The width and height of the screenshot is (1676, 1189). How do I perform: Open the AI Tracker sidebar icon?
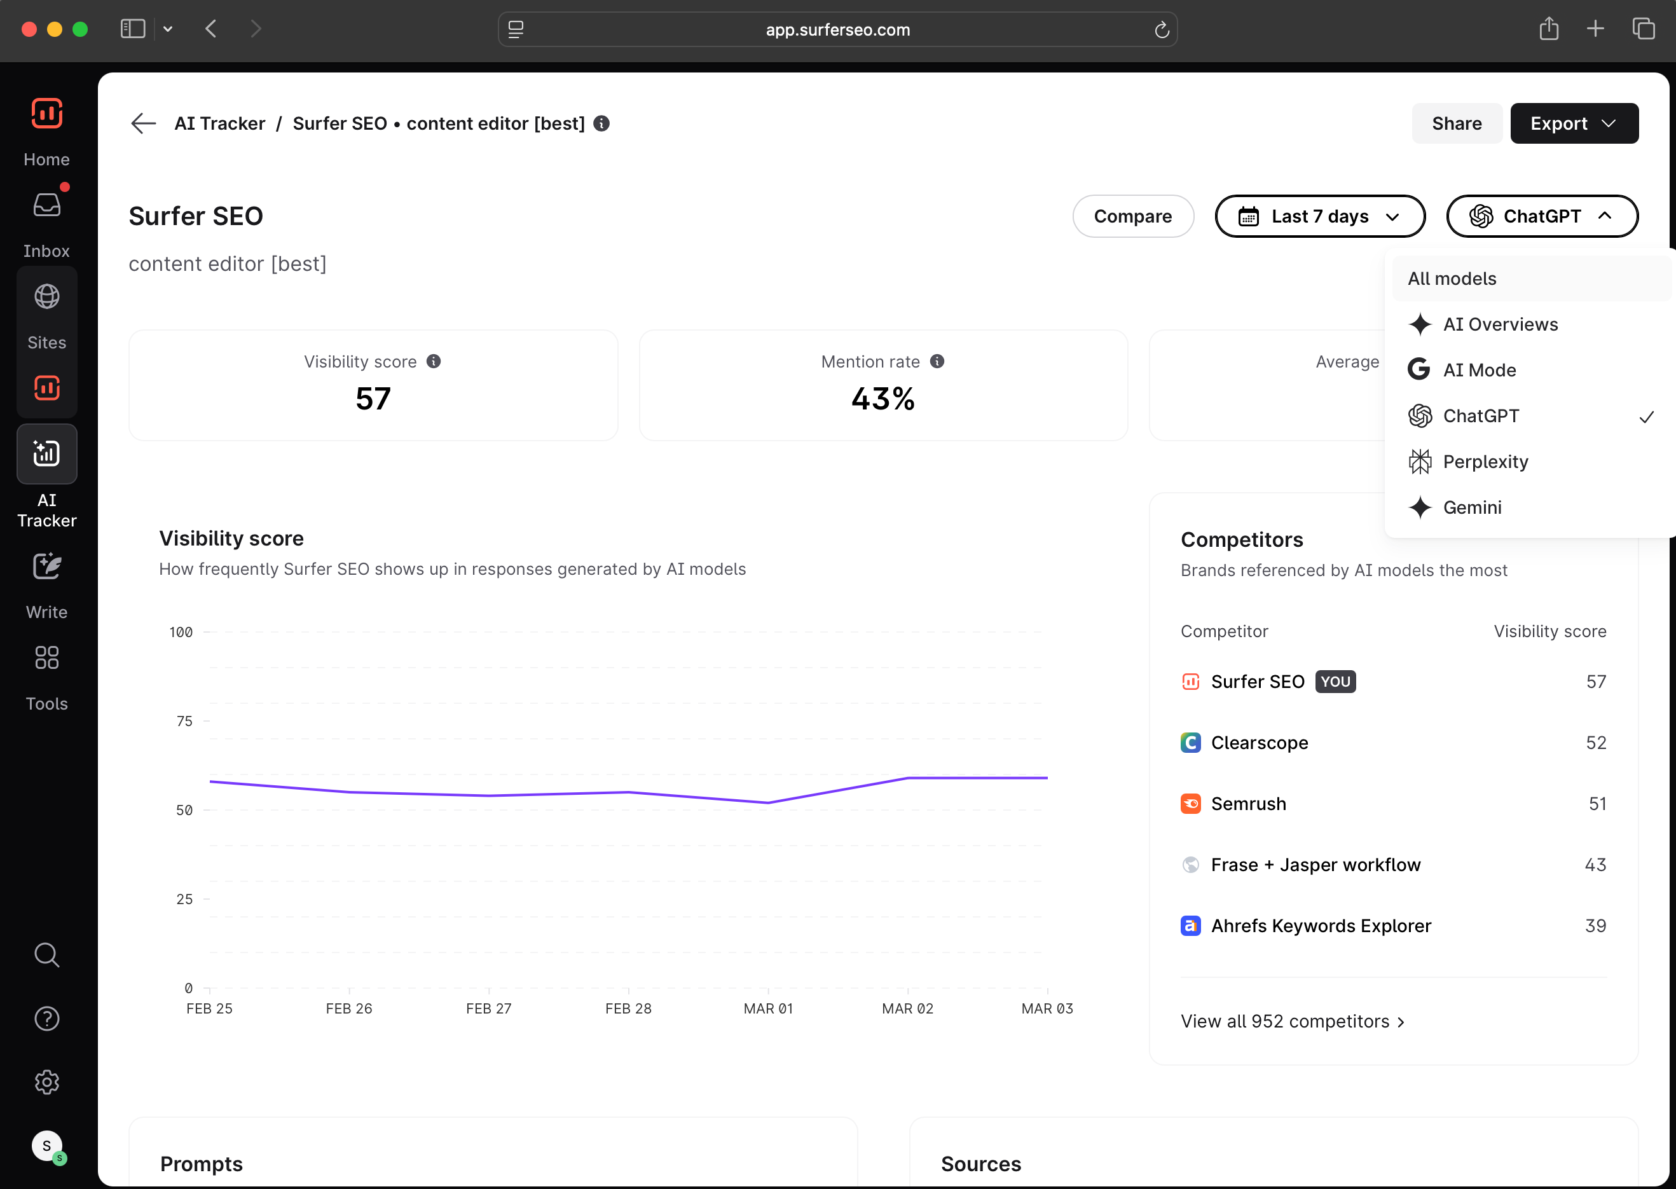(x=46, y=454)
